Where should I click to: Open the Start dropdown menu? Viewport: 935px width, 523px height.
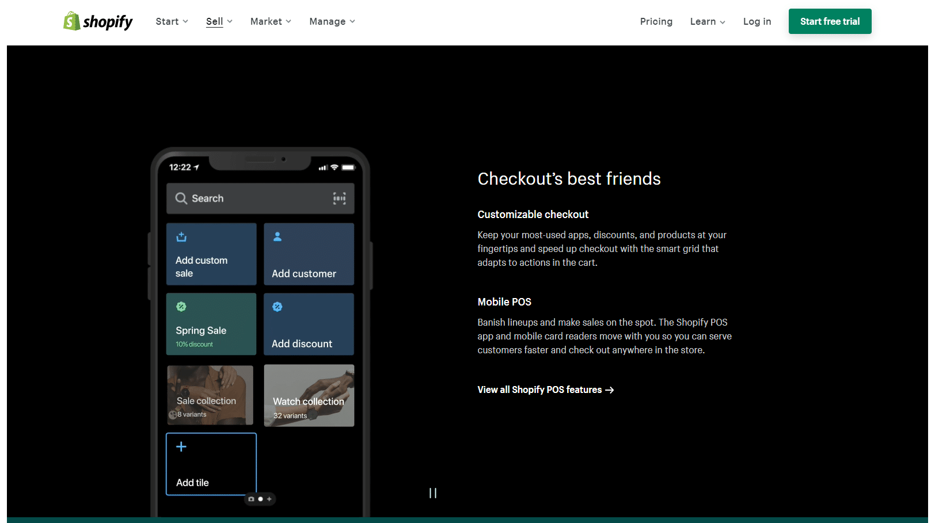pyautogui.click(x=172, y=21)
